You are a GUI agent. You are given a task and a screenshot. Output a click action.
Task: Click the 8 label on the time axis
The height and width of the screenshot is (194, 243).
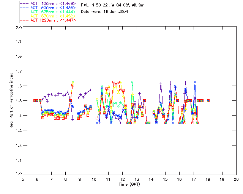pyautogui.click(x=66, y=179)
